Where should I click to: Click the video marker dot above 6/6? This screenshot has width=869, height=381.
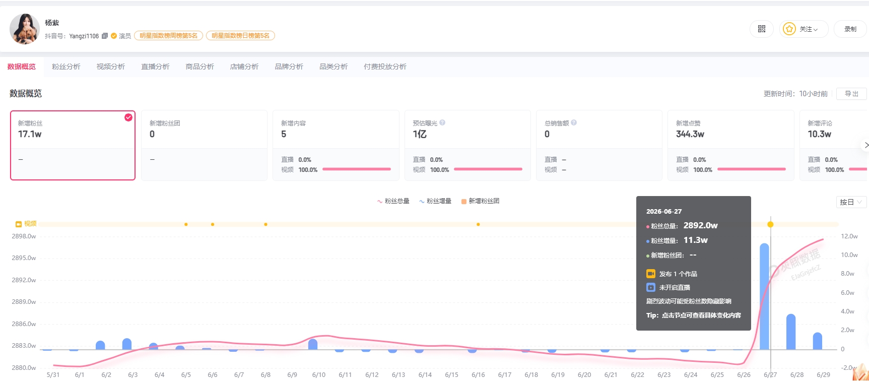pyautogui.click(x=213, y=224)
